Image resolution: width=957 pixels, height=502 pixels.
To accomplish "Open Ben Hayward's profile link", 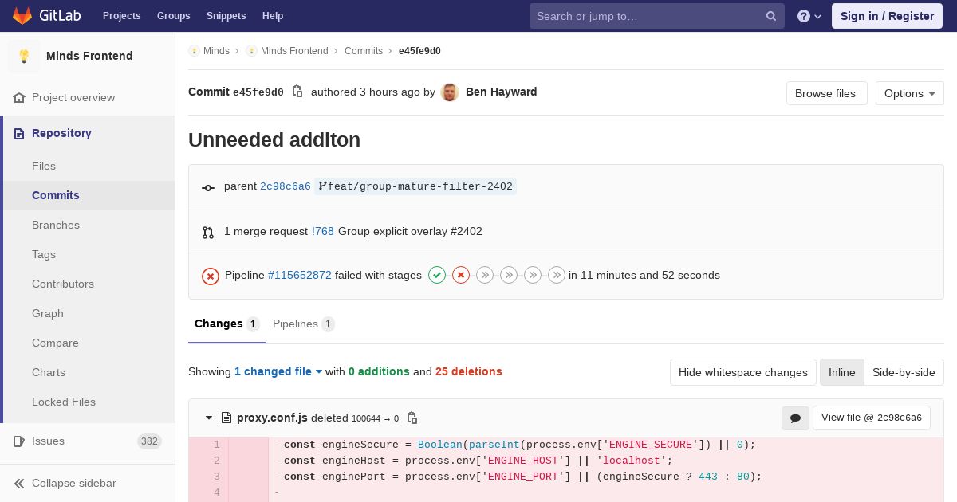I will tap(501, 92).
